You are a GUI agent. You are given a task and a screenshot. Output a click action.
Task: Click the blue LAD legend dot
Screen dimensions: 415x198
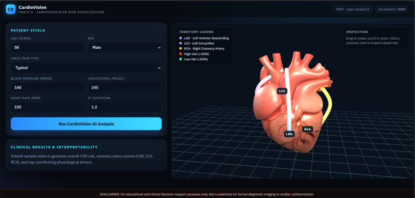pos(181,38)
